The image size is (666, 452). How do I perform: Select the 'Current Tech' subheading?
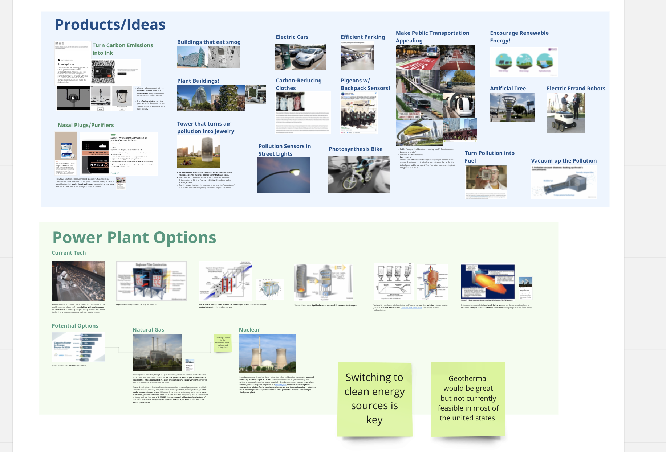(69, 253)
